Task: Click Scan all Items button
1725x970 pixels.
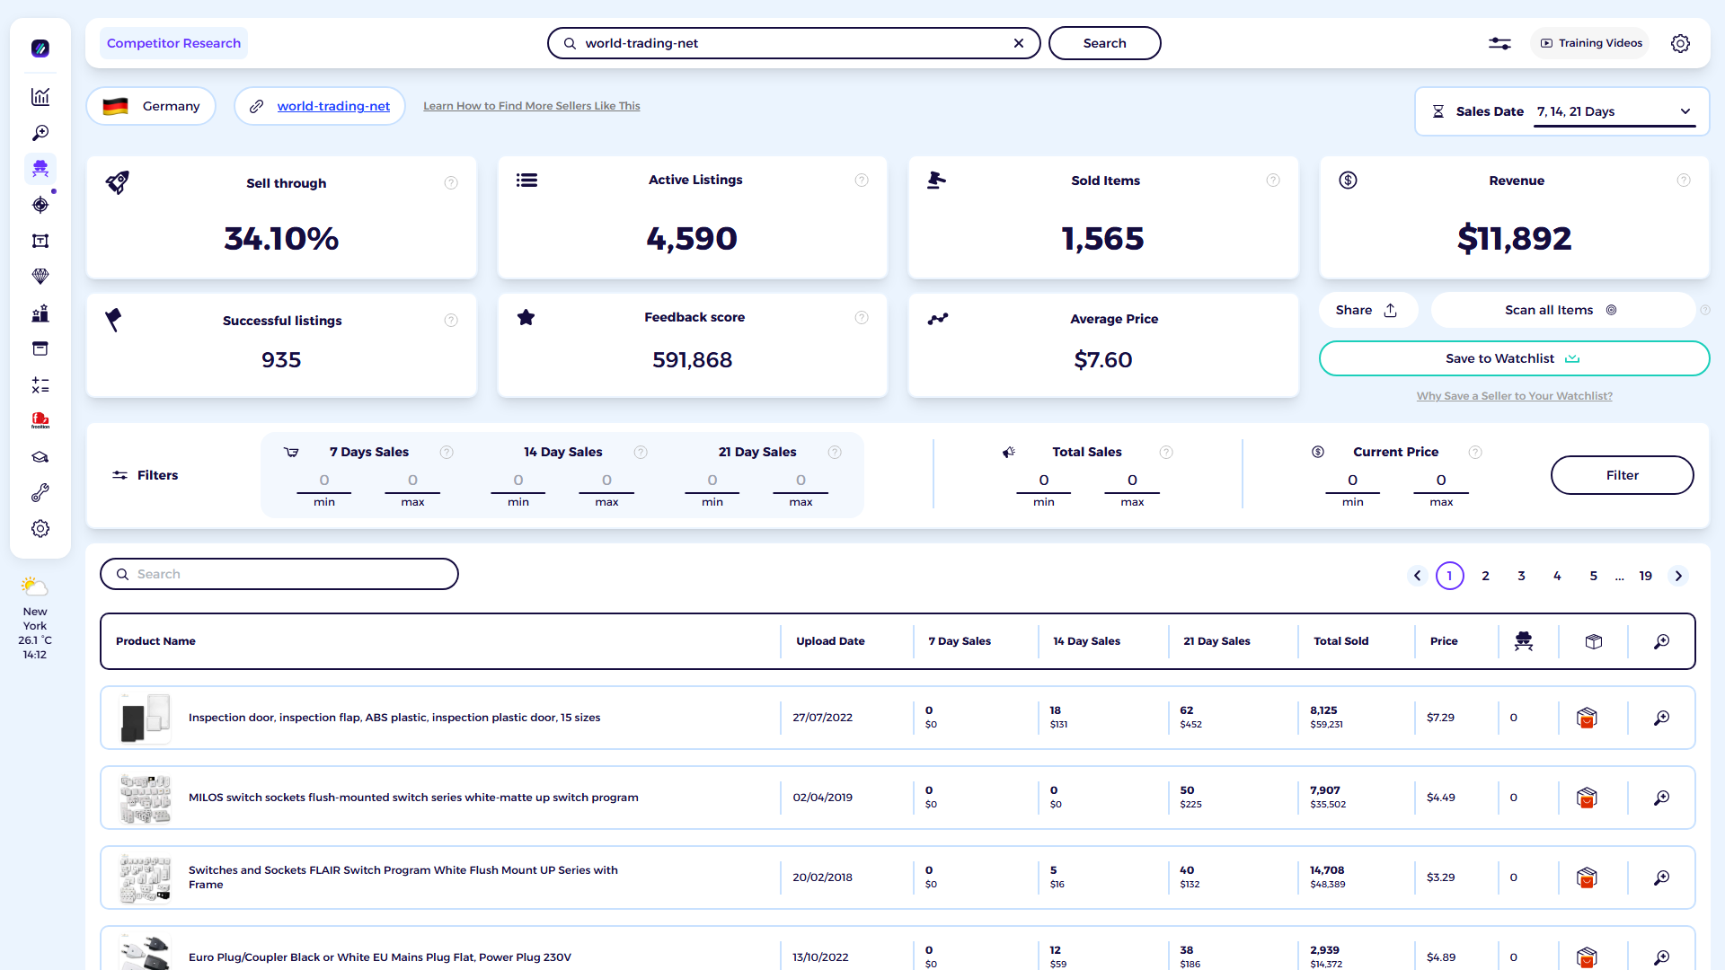Action: (x=1561, y=310)
